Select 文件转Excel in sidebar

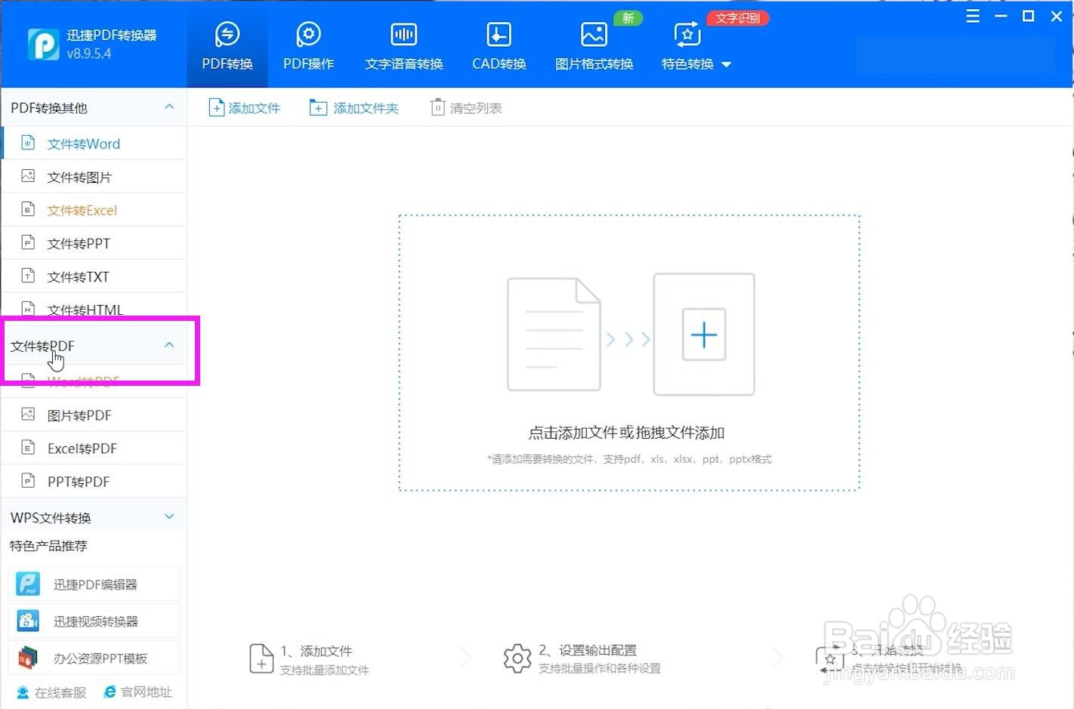point(94,210)
